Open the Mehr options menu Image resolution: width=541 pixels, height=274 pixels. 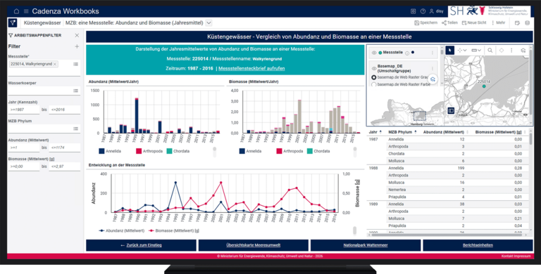498,22
